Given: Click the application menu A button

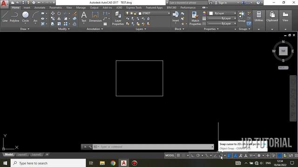Looking at the screenshot, I should 4,4.
